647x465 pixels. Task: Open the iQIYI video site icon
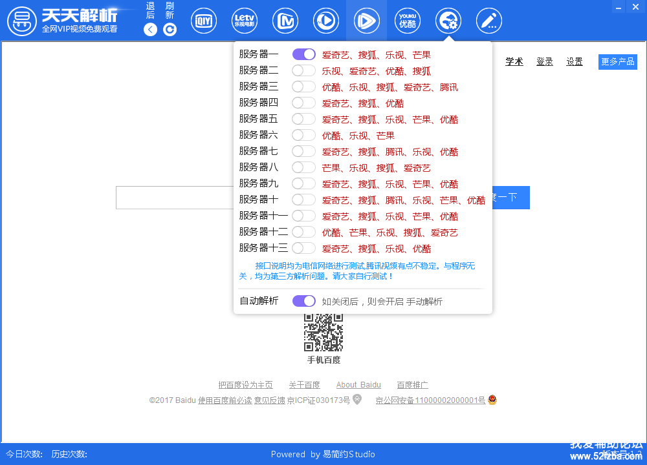tap(204, 21)
